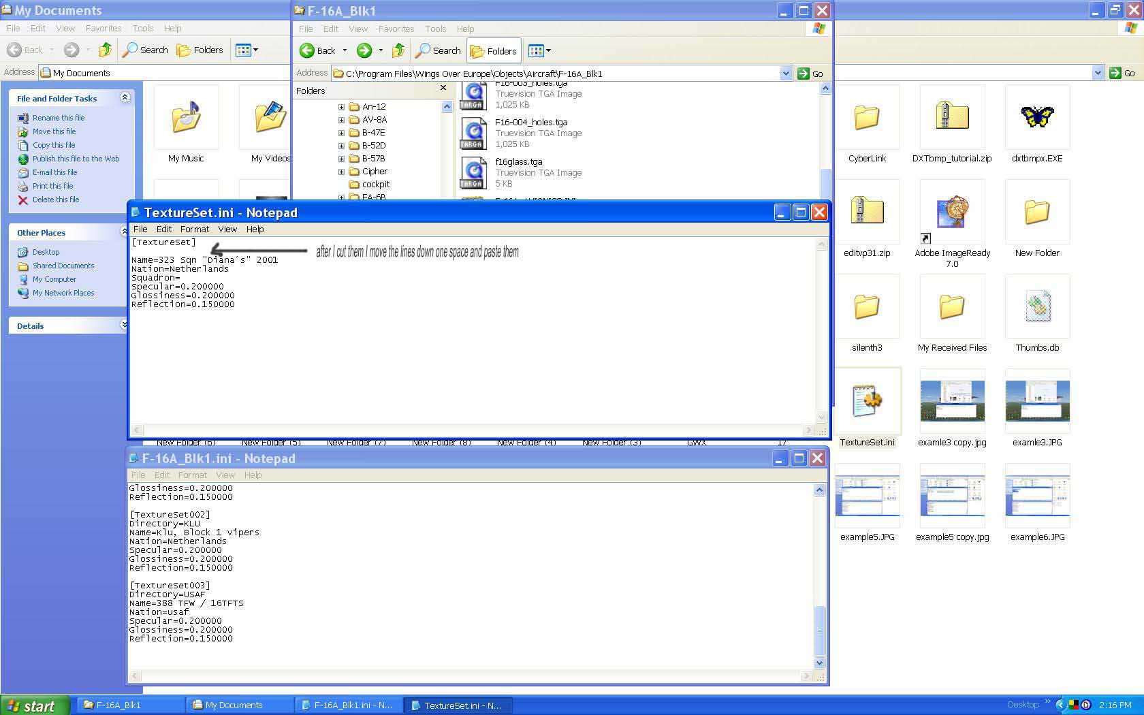Expand the B-52D folder tree node

pyautogui.click(x=341, y=146)
